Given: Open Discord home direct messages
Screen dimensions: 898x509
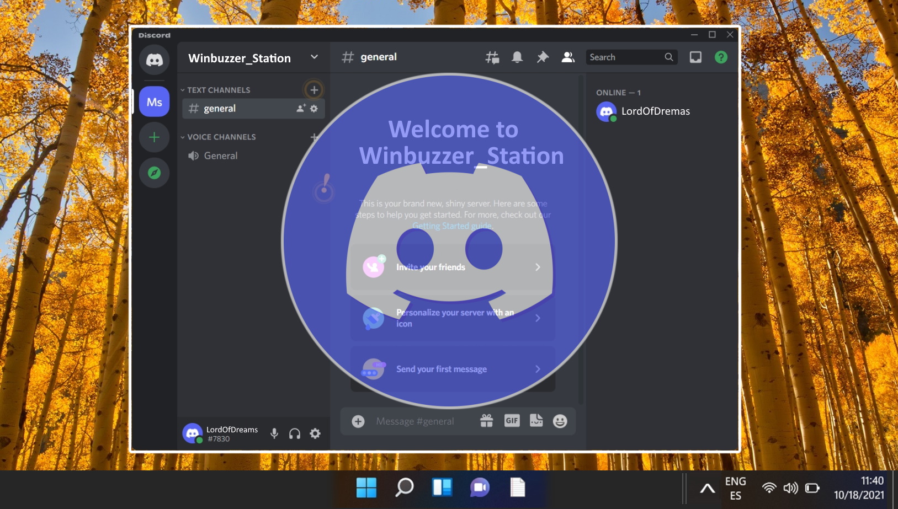Looking at the screenshot, I should 155,60.
